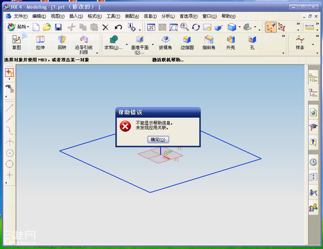The image size is (323, 249).
Task: Open the 视图(V) menu
Action: click(x=58, y=16)
